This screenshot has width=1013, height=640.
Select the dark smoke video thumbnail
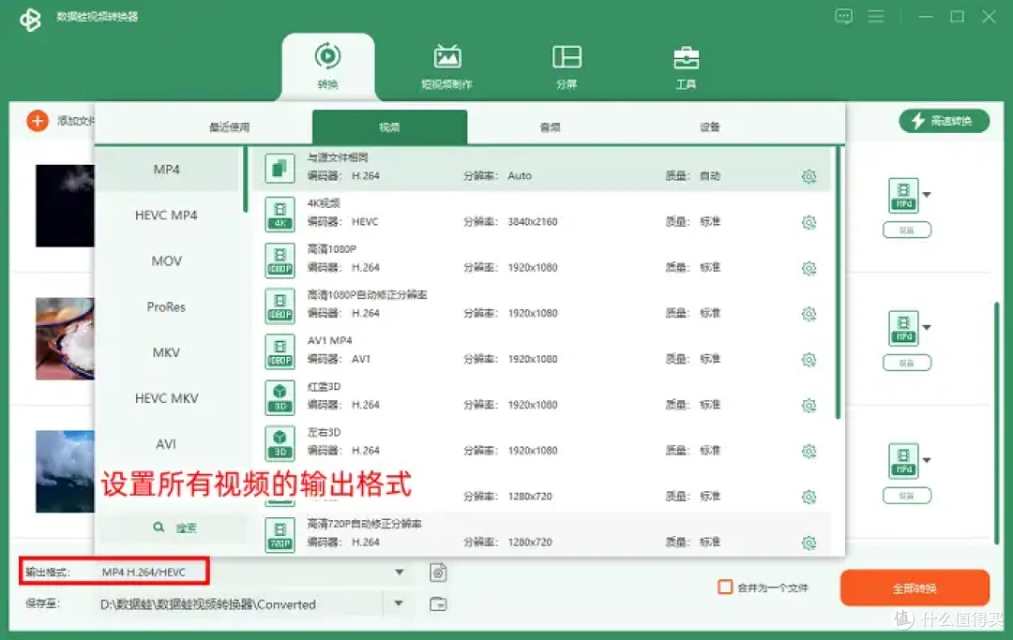pyautogui.click(x=65, y=206)
